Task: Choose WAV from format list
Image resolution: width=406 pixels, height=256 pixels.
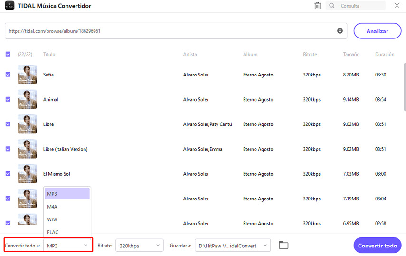Action: 67,219
